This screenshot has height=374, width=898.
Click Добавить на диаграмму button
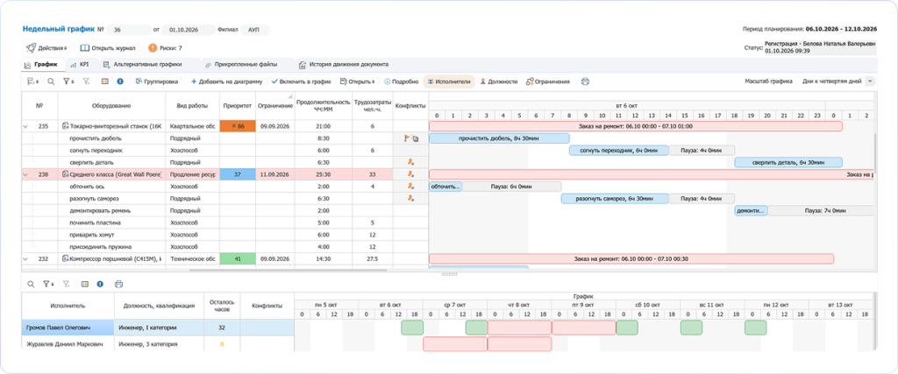pos(226,81)
